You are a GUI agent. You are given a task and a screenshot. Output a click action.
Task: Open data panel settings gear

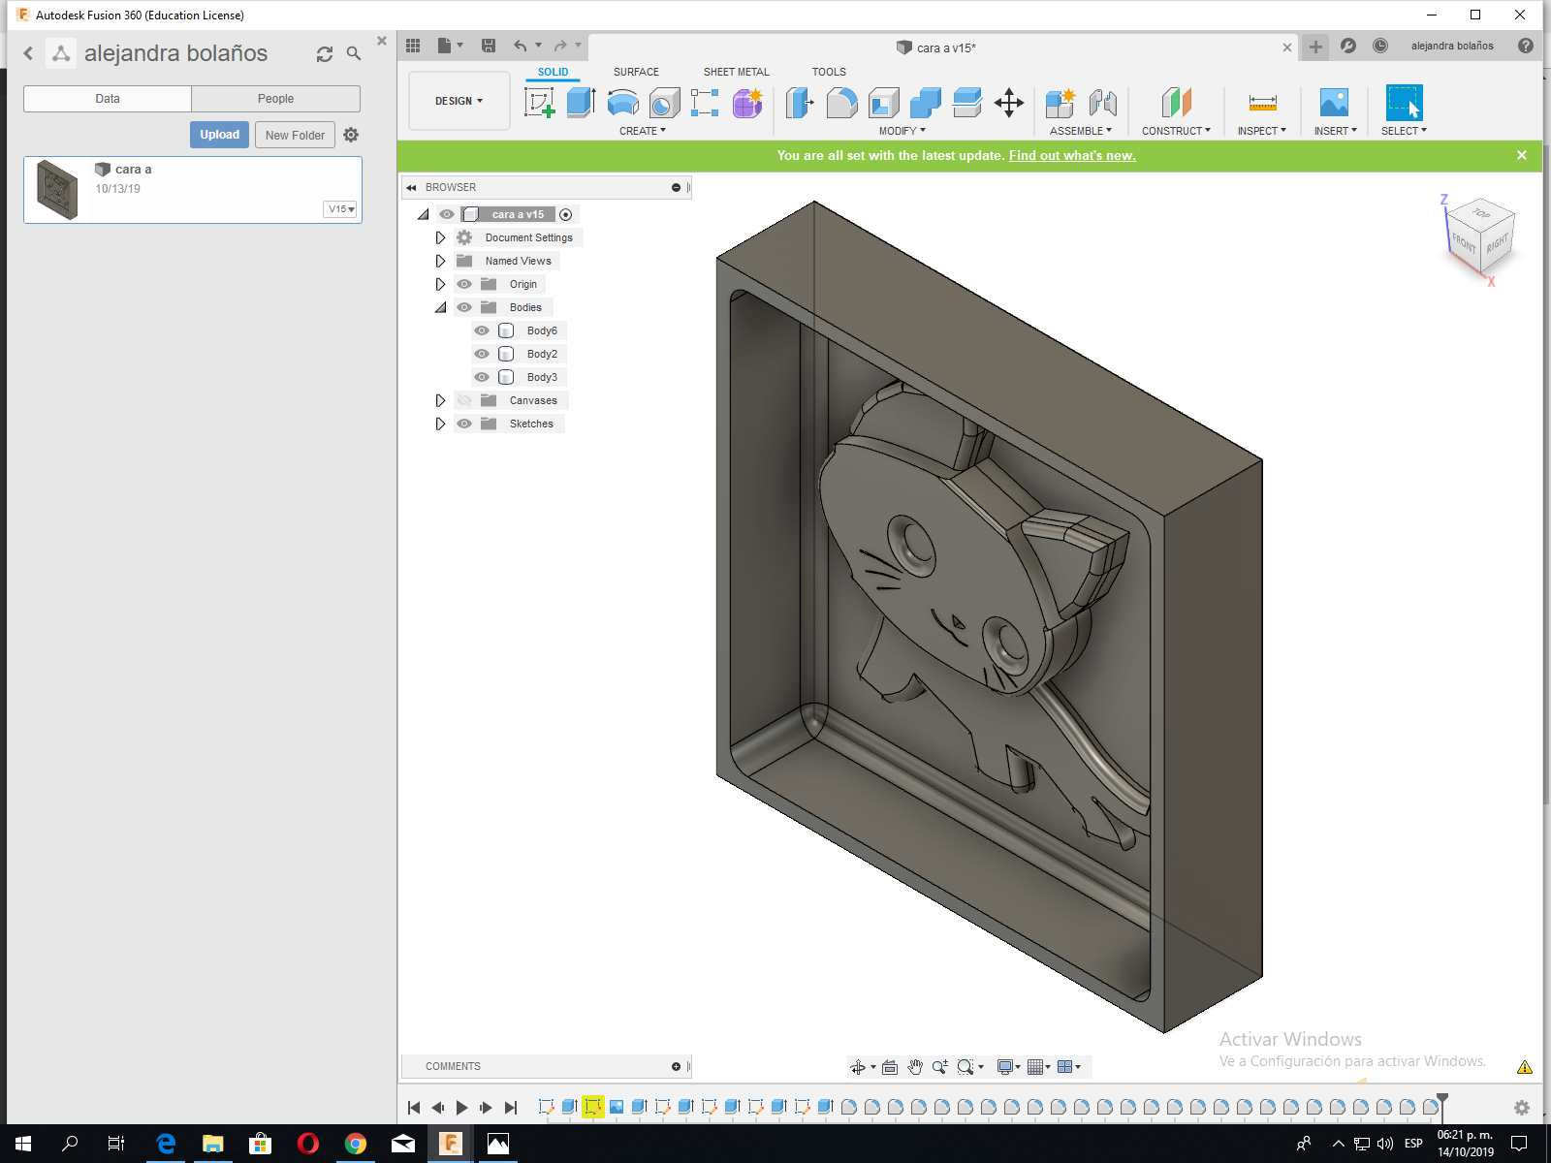351,135
